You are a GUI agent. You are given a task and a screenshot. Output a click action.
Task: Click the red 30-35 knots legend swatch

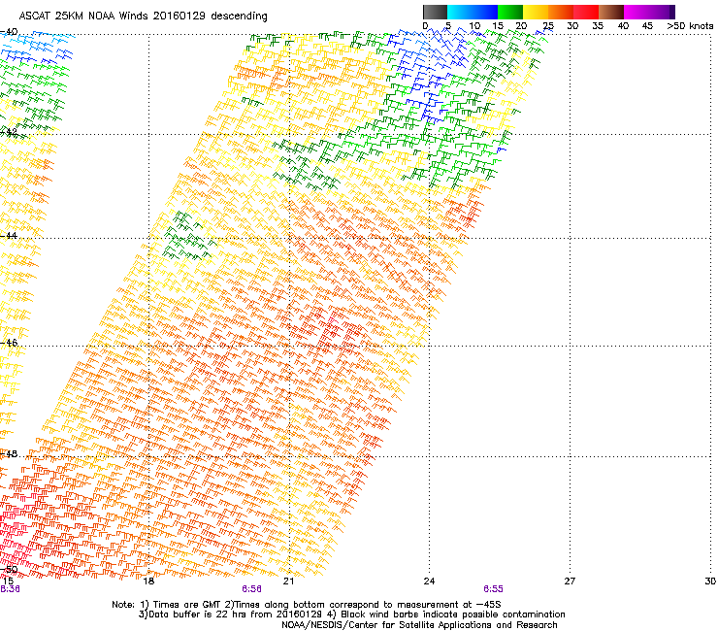(x=586, y=12)
